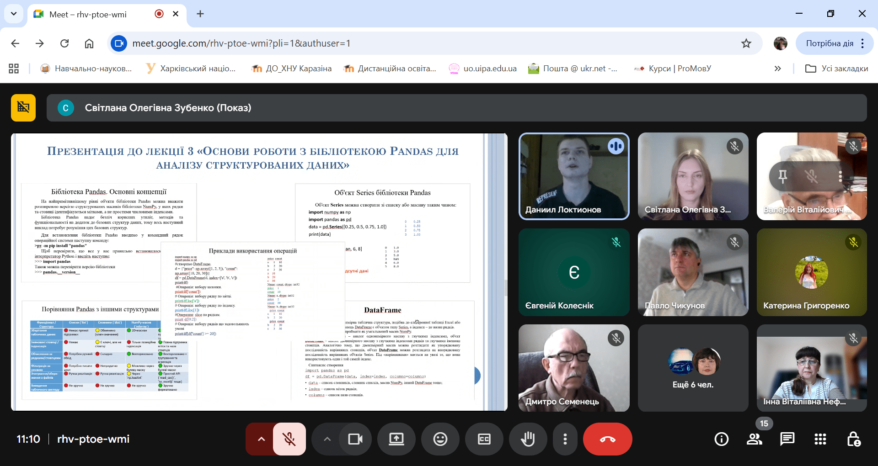Open more options three-dot menu
The image size is (878, 466).
click(x=565, y=439)
